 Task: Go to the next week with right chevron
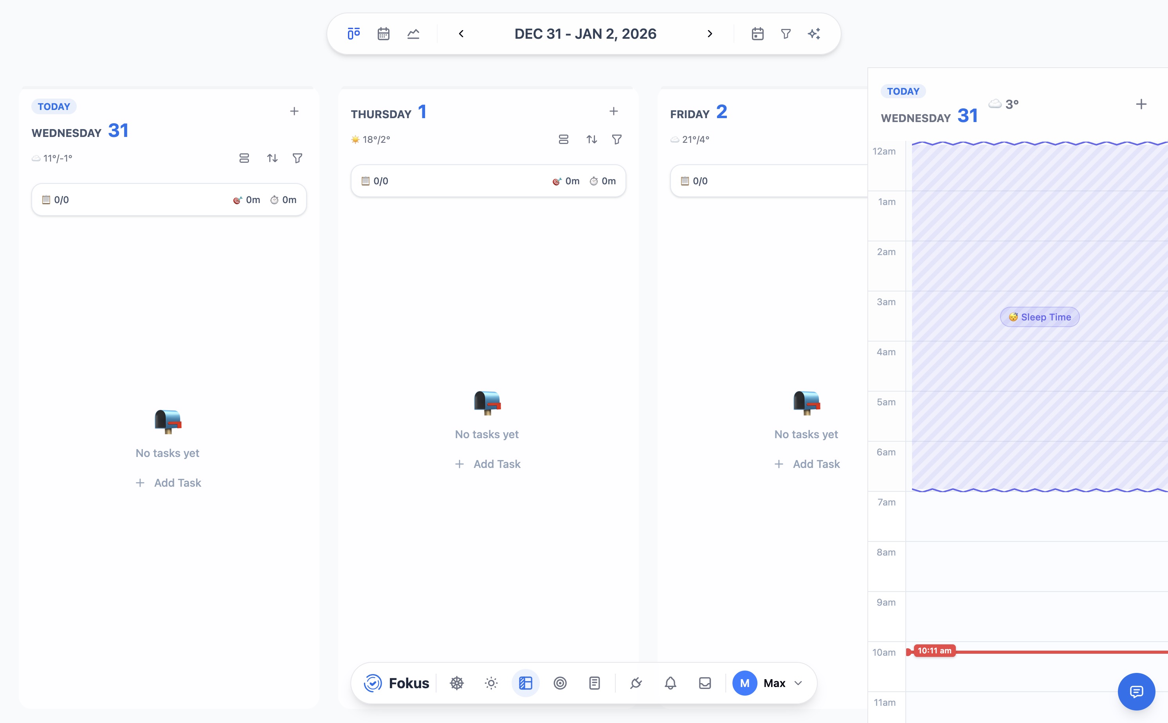click(709, 34)
